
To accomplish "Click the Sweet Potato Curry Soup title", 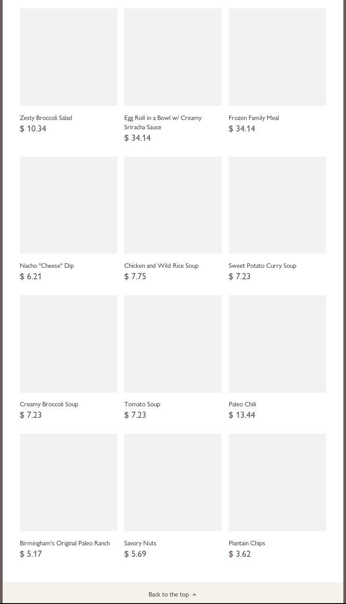I will 262,266.
